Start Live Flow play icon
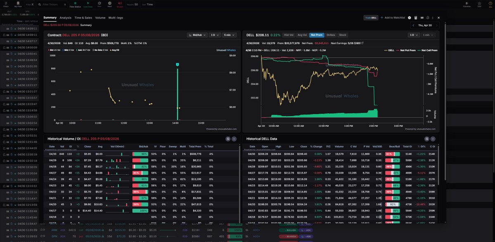Screen dimensions: 495x242 (88, 3)
